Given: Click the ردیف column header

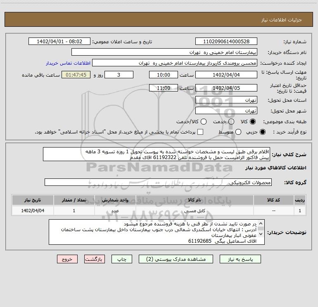Looking at the screenshot, I should 300,200.
